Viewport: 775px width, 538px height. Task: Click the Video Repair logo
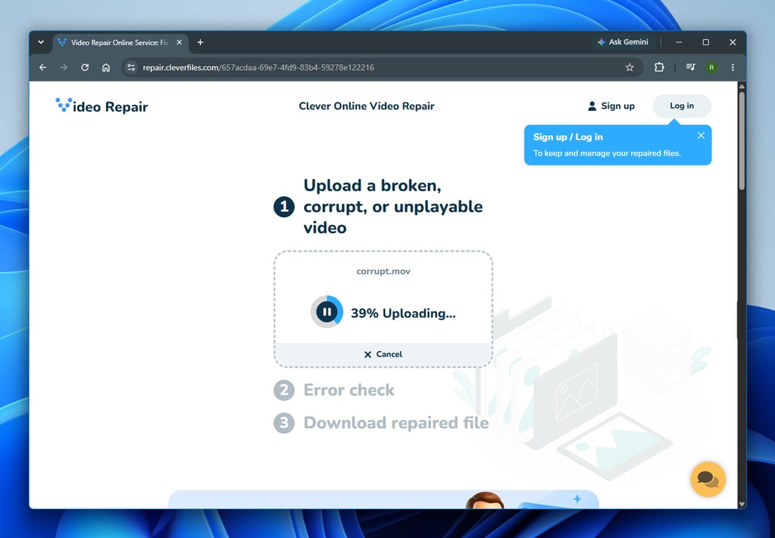(102, 106)
